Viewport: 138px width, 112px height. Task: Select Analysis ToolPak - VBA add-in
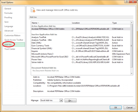[x=80, y=40]
